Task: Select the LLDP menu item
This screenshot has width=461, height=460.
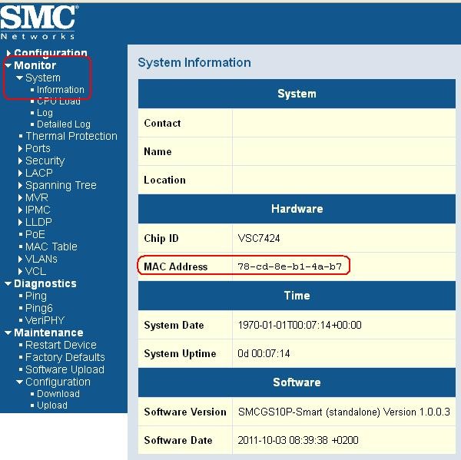Action: click(x=38, y=223)
